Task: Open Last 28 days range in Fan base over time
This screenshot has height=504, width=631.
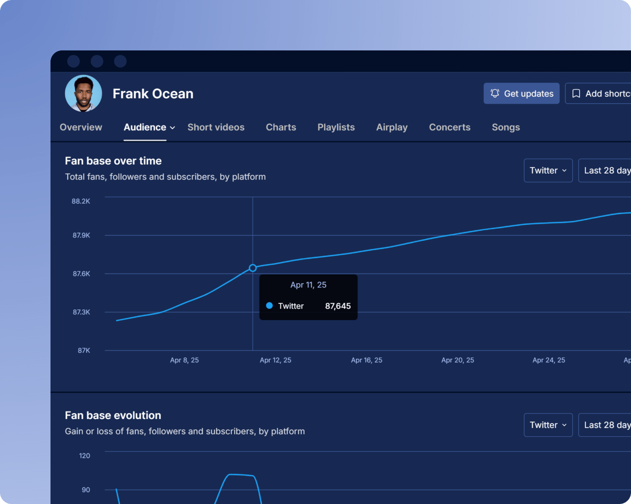Action: 606,170
